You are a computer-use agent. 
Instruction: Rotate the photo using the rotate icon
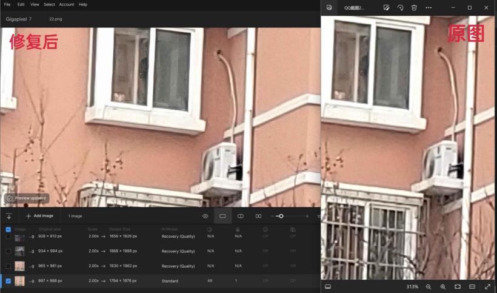[x=400, y=8]
